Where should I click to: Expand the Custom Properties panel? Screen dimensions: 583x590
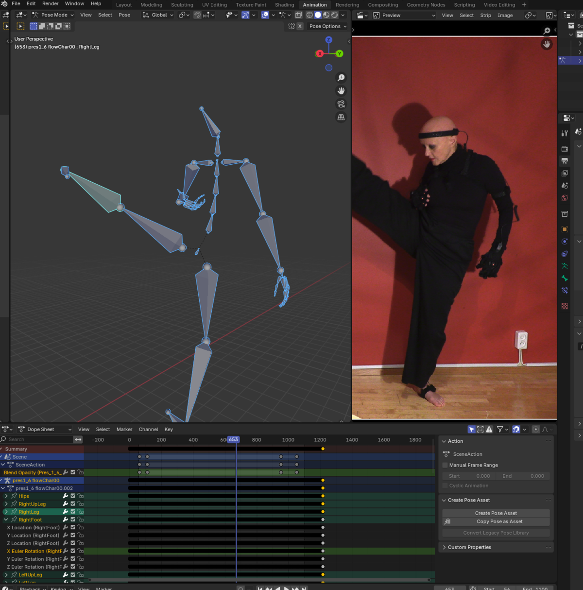point(469,547)
